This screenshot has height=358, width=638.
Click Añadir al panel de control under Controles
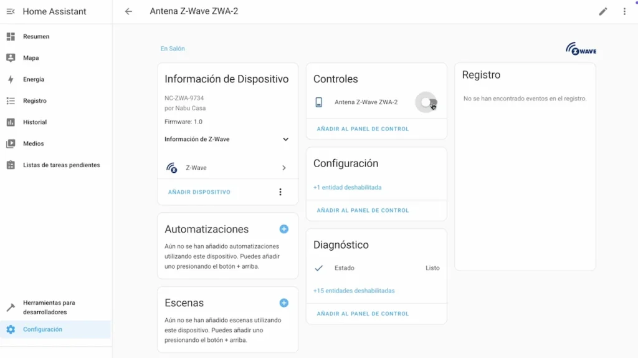[363, 128]
